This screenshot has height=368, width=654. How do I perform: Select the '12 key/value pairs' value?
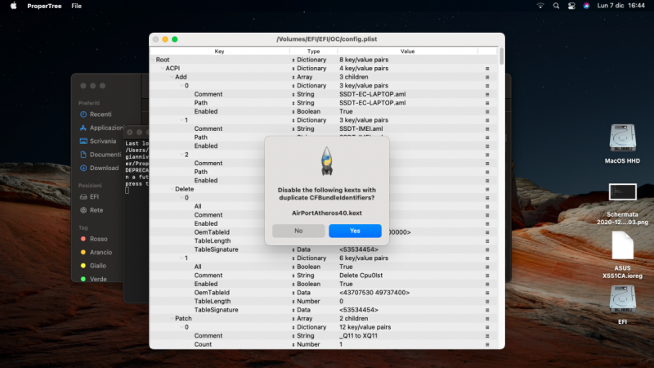click(365, 327)
